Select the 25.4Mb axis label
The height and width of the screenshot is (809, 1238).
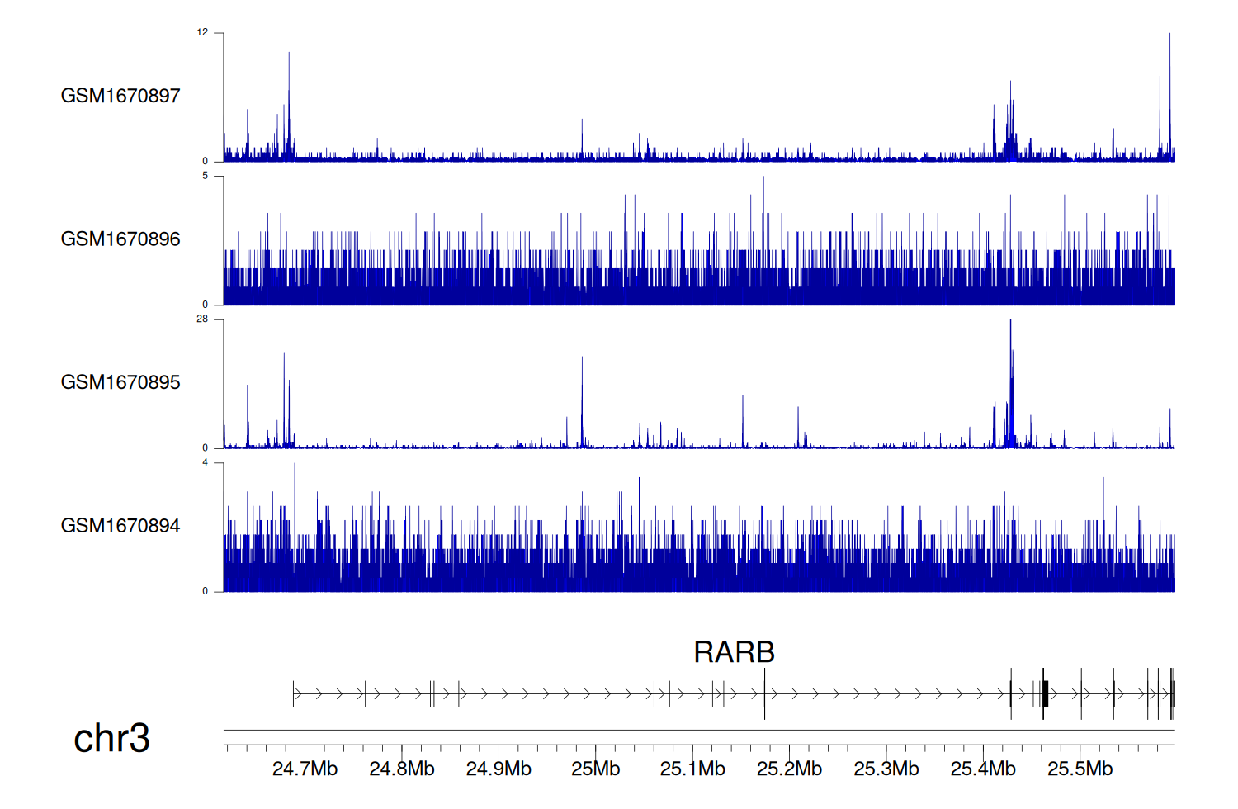pos(983,769)
